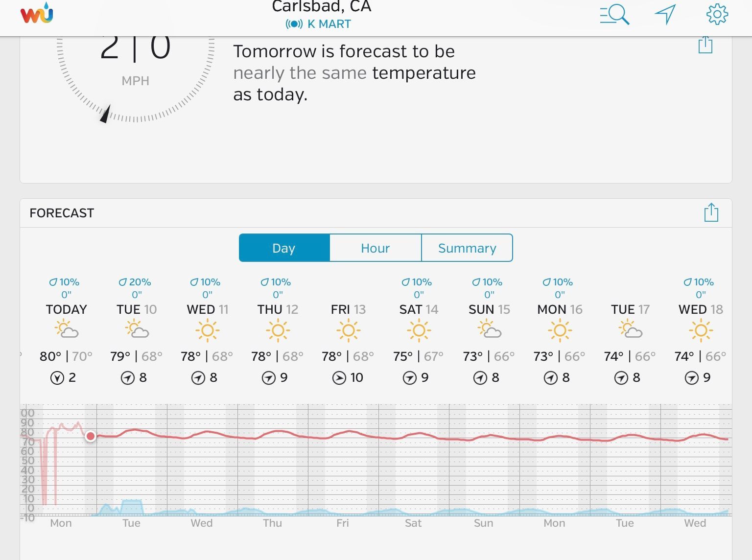Tap the share icon beside tomorrow's forecast text

coord(705,45)
